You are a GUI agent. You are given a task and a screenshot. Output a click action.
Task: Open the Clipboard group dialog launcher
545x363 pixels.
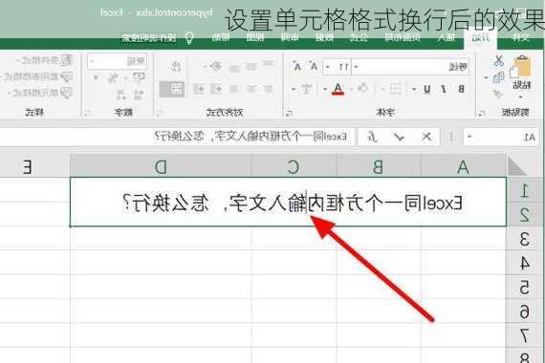[x=481, y=113]
